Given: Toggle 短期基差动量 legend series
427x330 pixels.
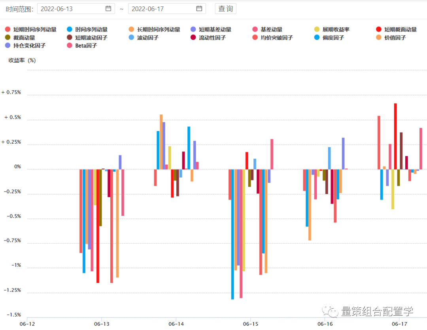Looking at the screenshot, I should (211, 29).
